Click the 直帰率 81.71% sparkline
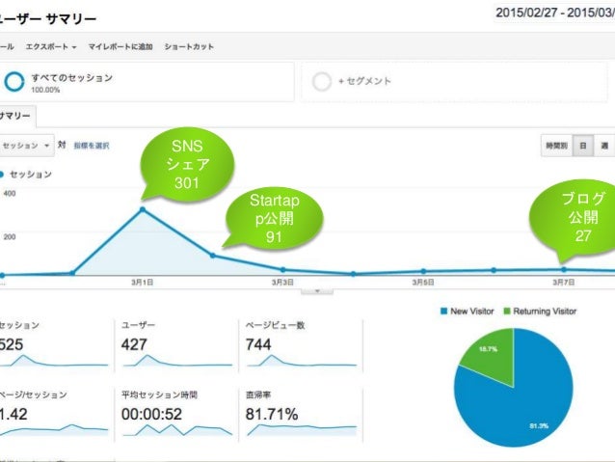The image size is (615, 462). (302, 430)
